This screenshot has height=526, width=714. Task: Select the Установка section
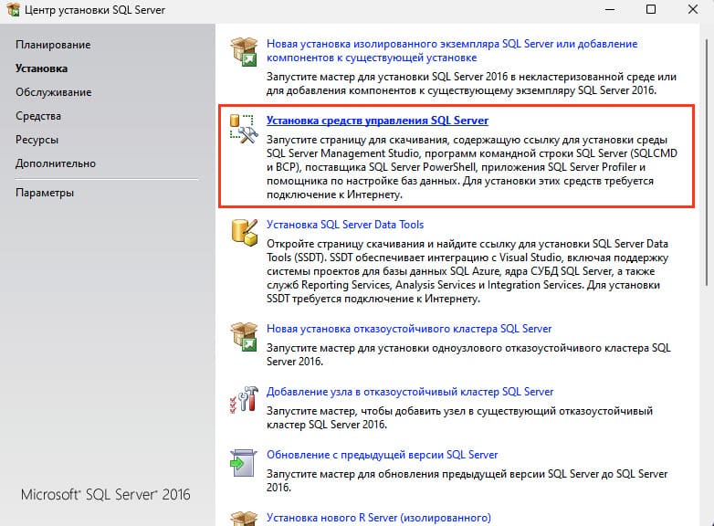pos(41,68)
